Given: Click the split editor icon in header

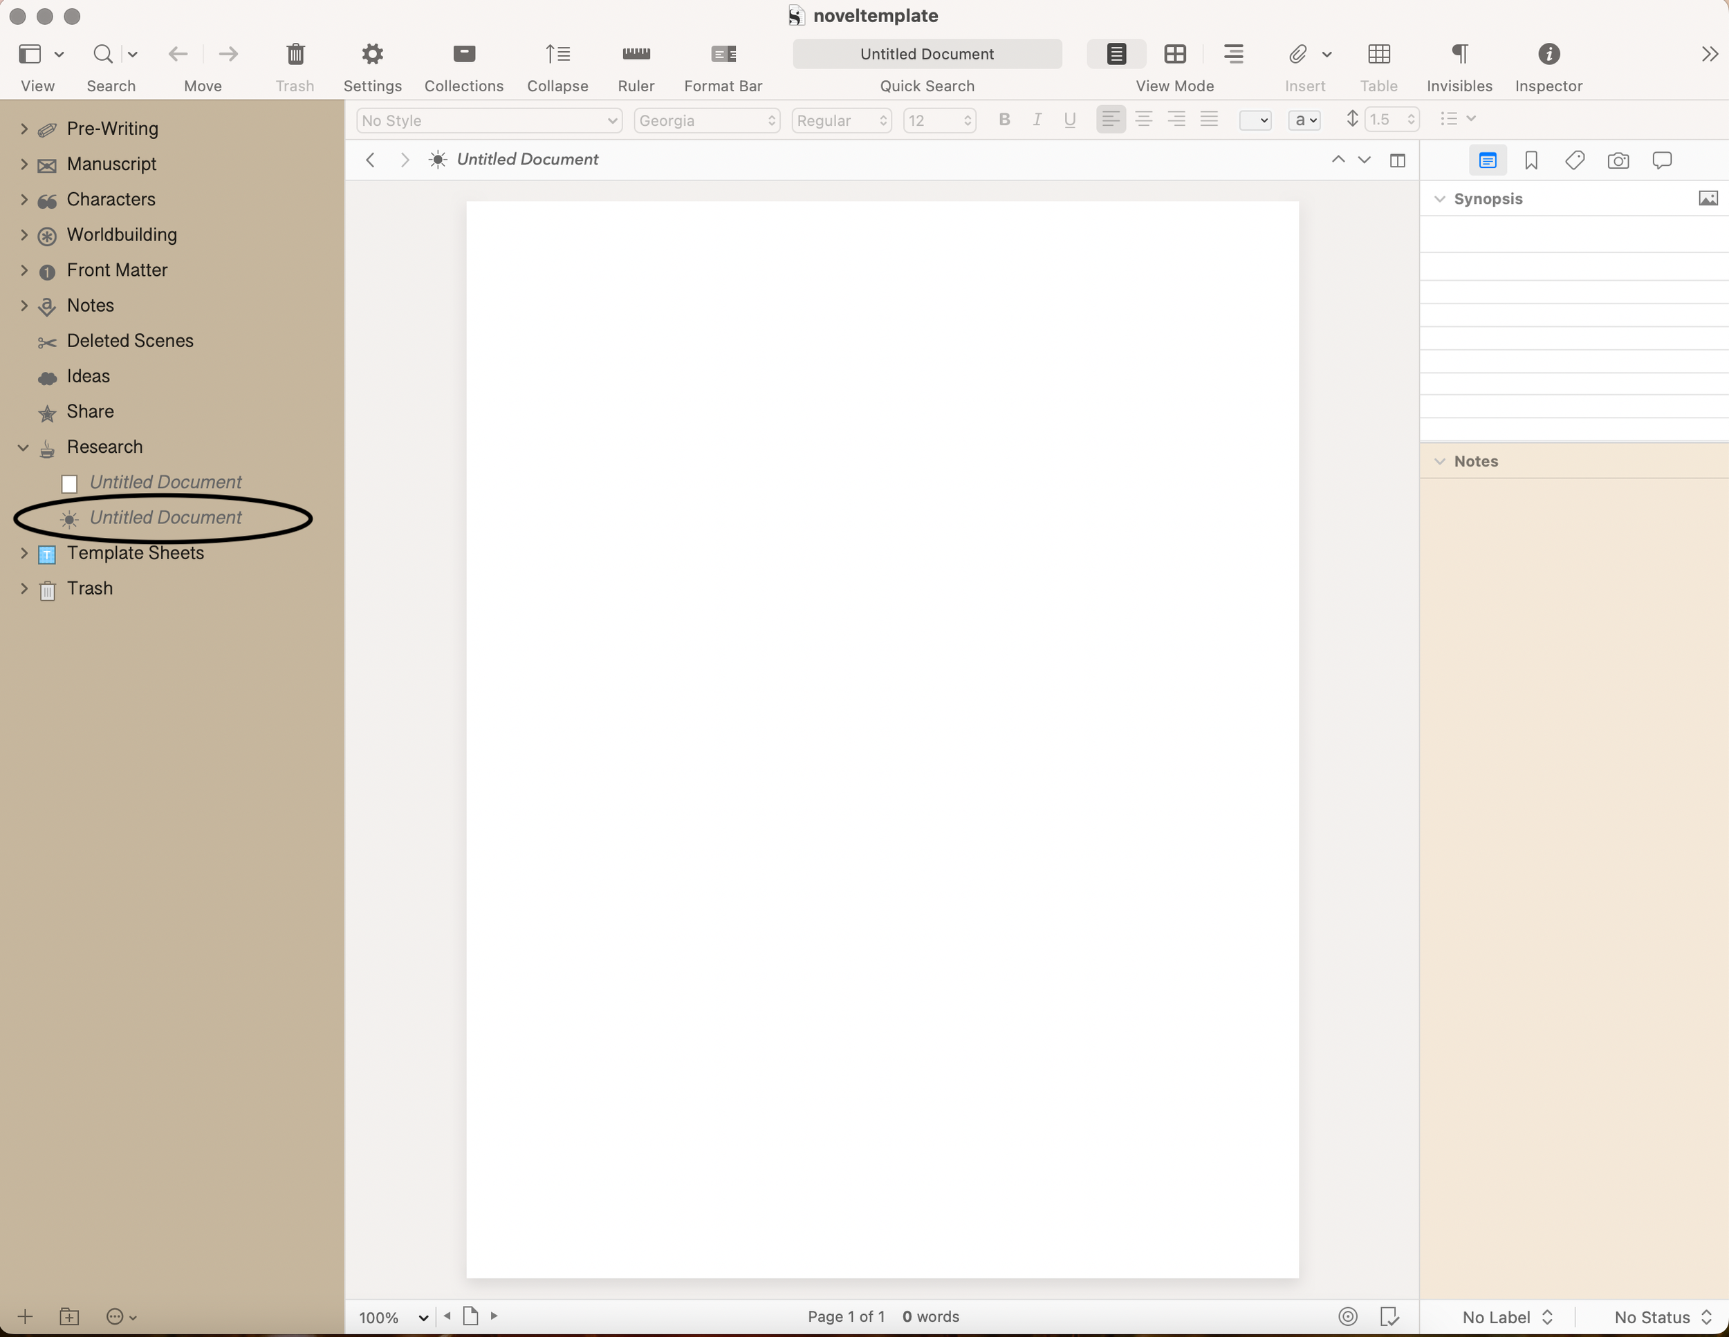Looking at the screenshot, I should click(x=1397, y=160).
